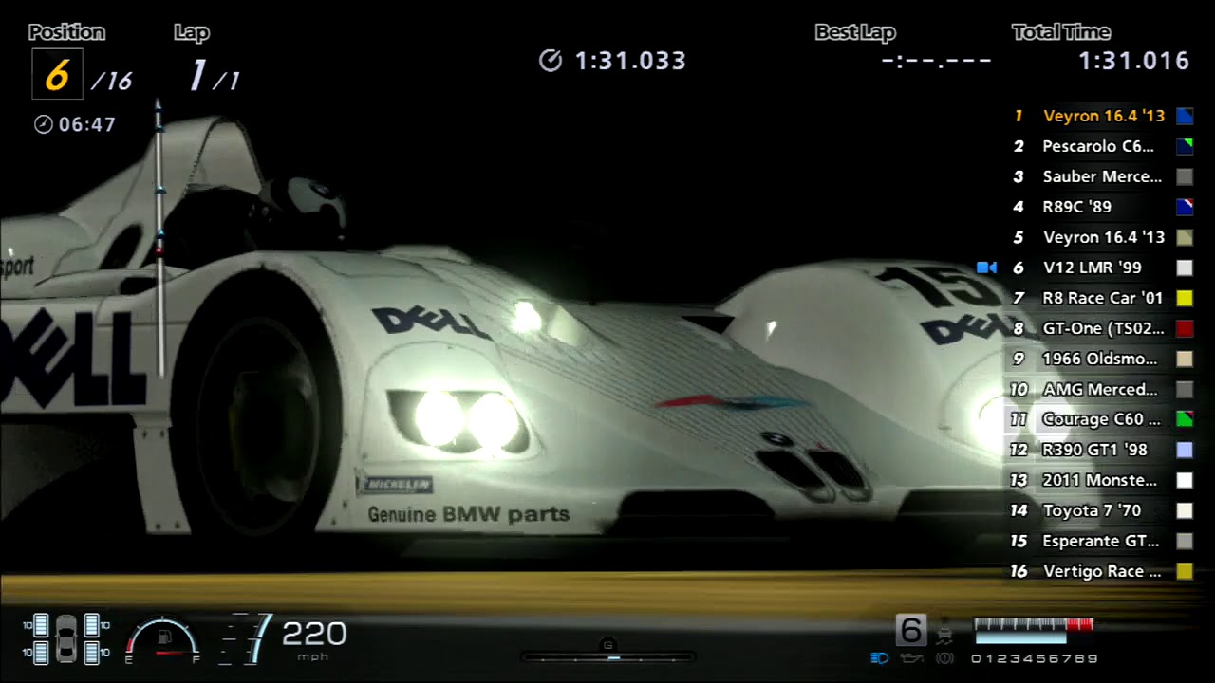This screenshot has height=683, width=1215.
Task: Click the Lap label
Action: pos(192,32)
